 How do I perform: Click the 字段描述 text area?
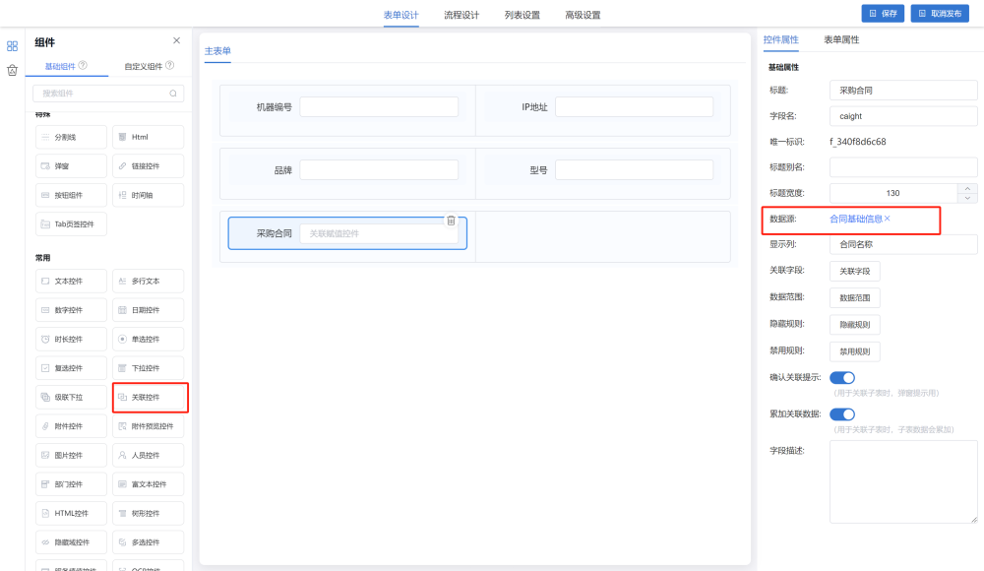(903, 481)
